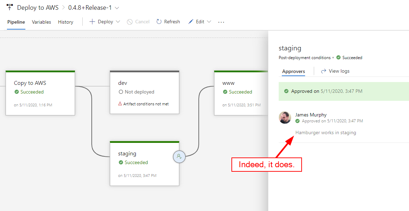The width and height of the screenshot is (409, 211).
Task: Switch to the Variables tab
Action: (41, 22)
